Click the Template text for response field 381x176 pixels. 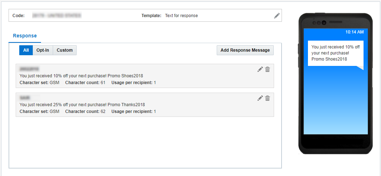[x=181, y=16]
